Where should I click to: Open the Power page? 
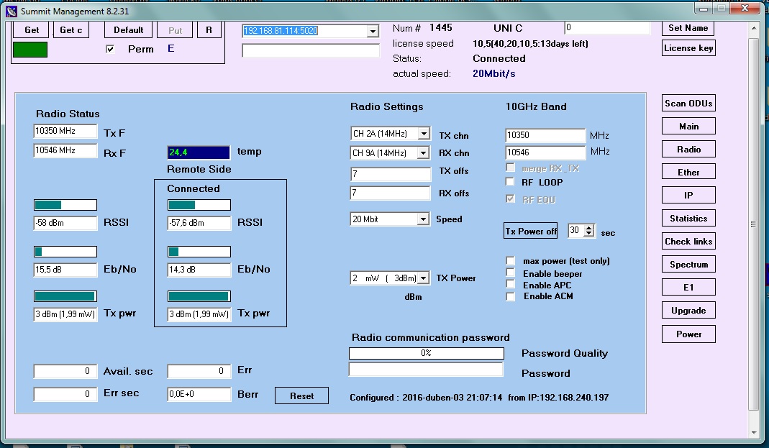pos(688,334)
